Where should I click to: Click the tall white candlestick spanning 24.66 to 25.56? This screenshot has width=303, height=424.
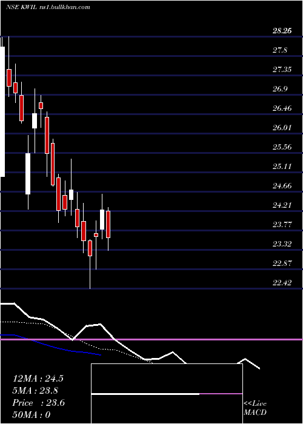(x=28, y=174)
